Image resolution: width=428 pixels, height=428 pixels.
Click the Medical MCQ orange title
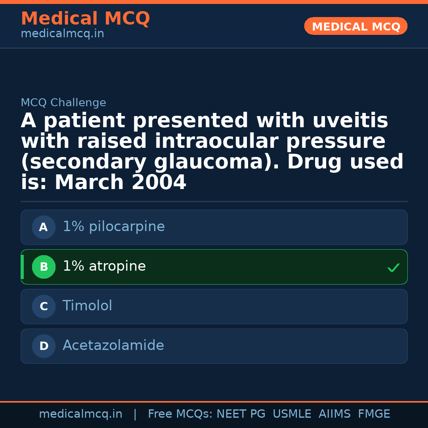[85, 19]
